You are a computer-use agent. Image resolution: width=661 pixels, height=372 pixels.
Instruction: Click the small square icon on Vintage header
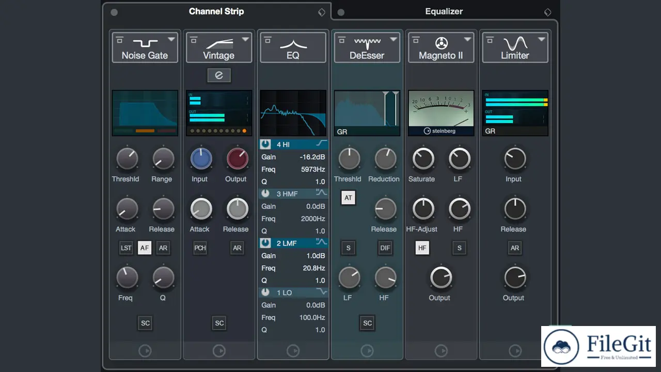coord(194,39)
